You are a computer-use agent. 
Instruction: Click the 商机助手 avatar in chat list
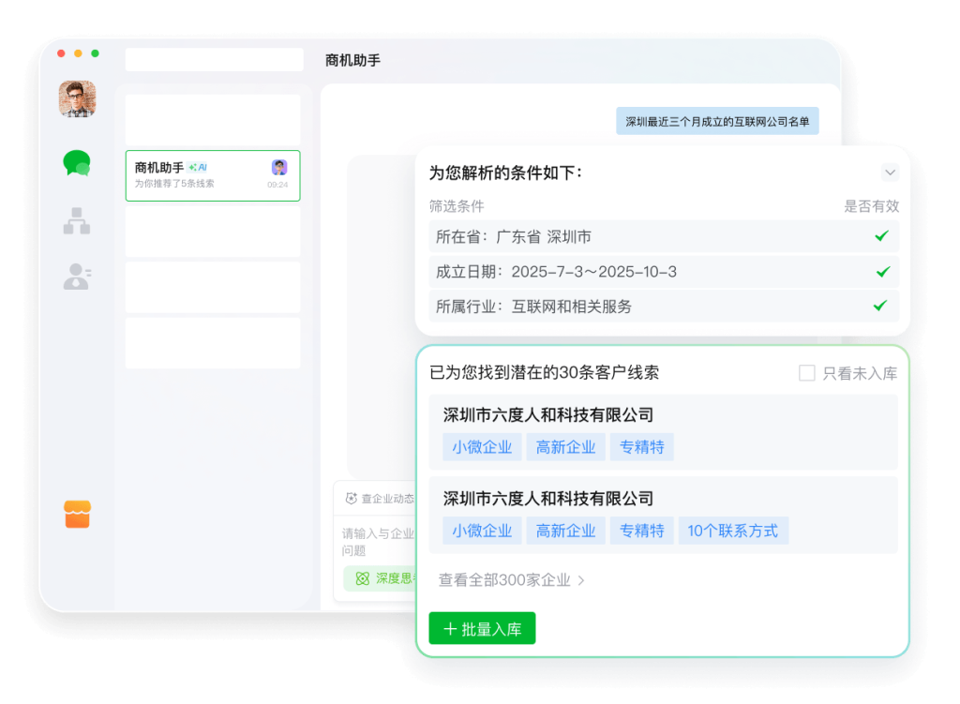[279, 168]
